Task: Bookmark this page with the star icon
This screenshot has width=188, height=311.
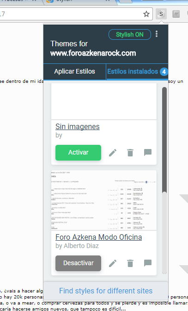Action: pos(146,14)
